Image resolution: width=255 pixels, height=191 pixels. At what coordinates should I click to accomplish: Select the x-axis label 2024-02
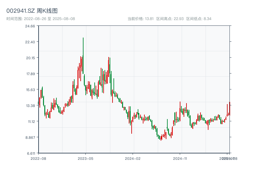133,159
